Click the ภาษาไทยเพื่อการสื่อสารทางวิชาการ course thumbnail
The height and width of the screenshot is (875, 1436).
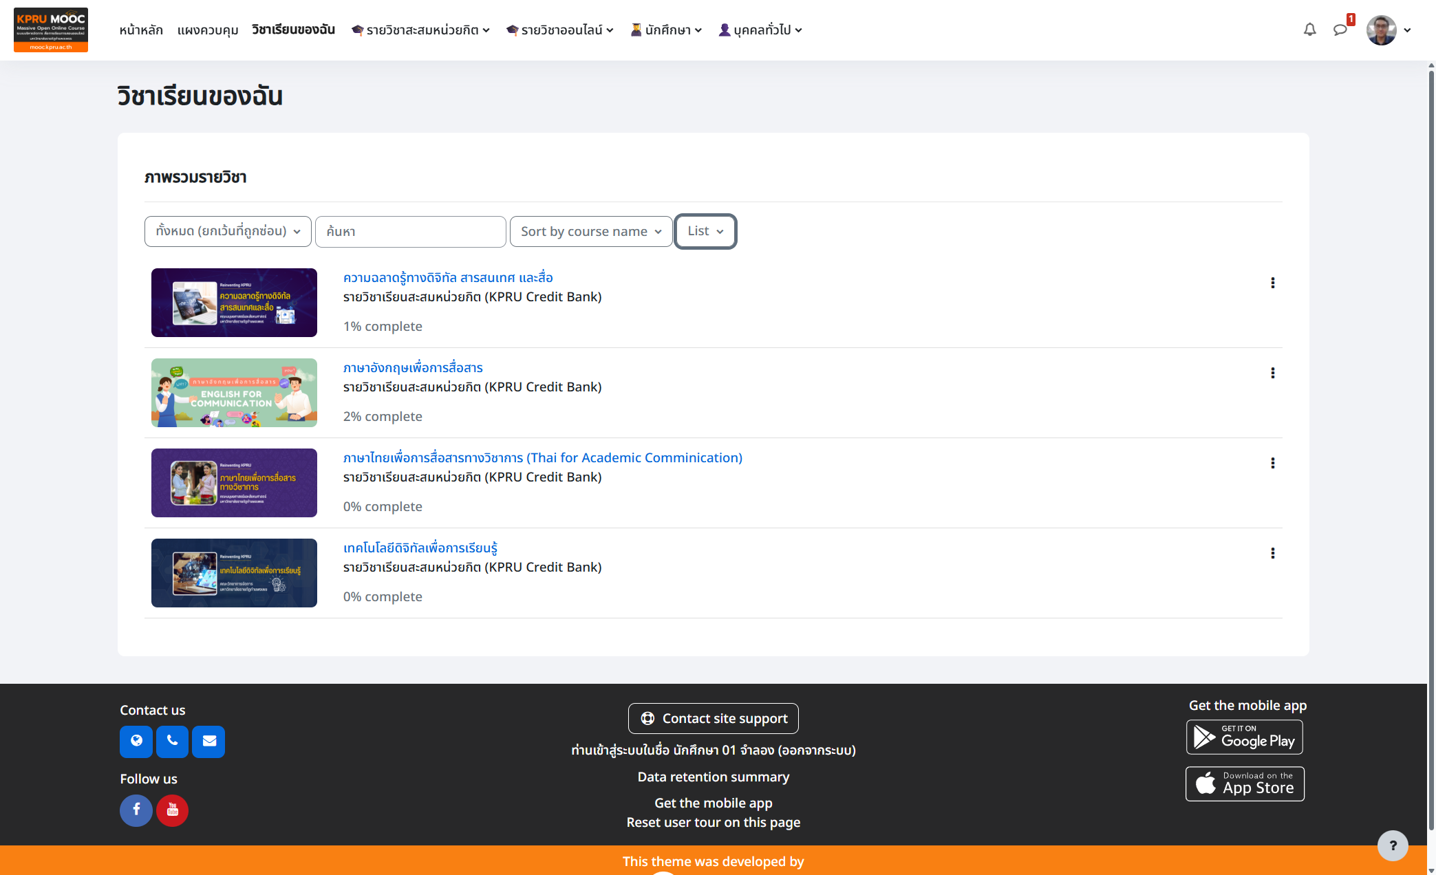[x=234, y=483]
